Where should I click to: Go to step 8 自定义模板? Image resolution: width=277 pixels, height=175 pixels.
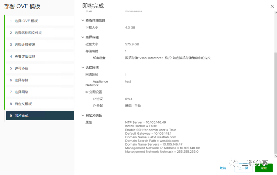point(40,104)
